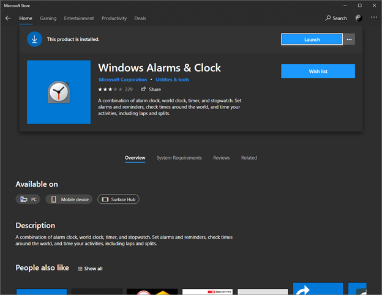
Task: Click the Windows Alarms & Clock app tile
Action: pyautogui.click(x=59, y=92)
